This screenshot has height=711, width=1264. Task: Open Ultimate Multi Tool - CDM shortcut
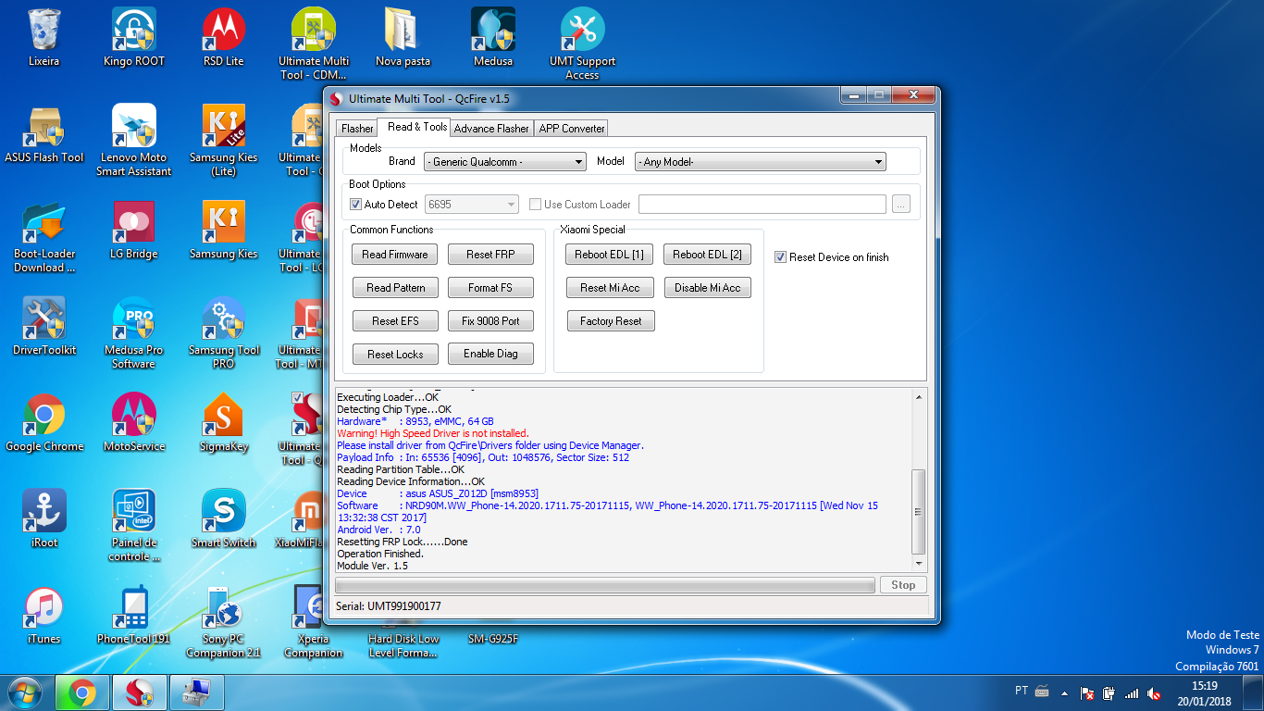coord(314,44)
